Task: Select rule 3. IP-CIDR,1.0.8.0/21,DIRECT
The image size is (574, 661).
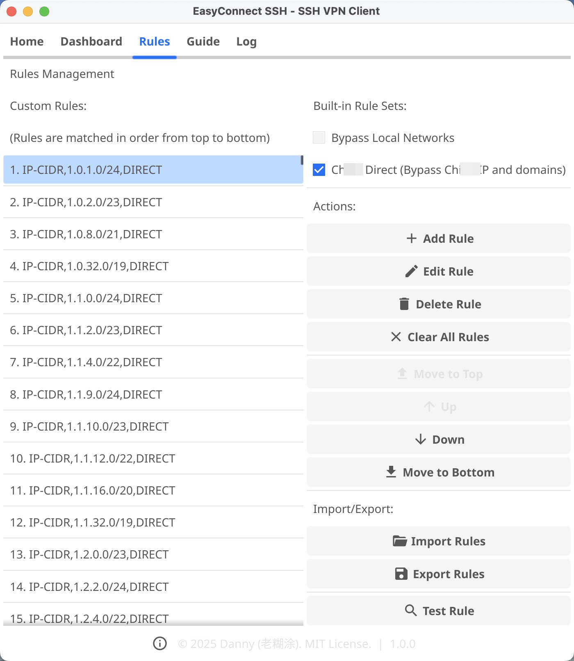Action: 153,234
